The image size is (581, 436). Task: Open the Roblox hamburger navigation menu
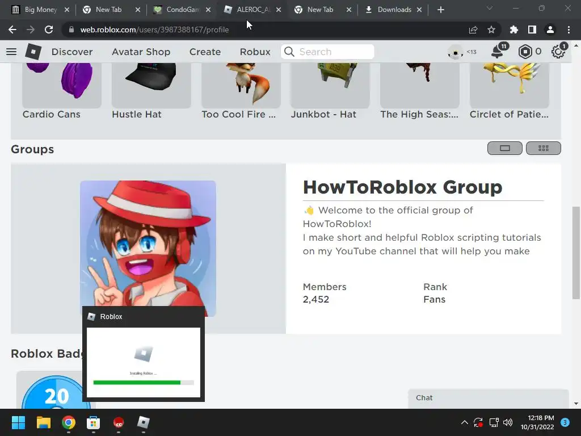click(11, 52)
